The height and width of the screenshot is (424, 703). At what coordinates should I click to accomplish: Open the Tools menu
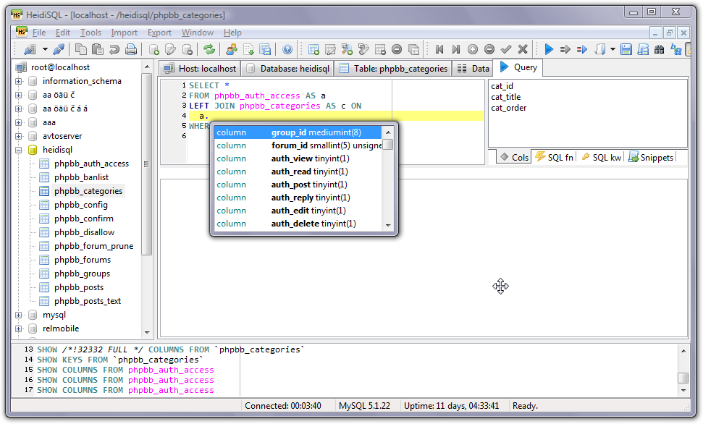click(x=90, y=33)
